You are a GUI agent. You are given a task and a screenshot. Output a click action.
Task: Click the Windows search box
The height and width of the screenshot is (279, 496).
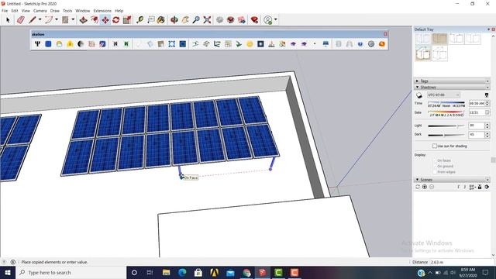click(x=71, y=272)
